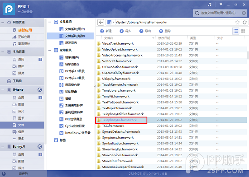Viewport: 249px width, 177px height.
Task: Collapse the 常用目录 tree node
Action: (x=50, y=50)
